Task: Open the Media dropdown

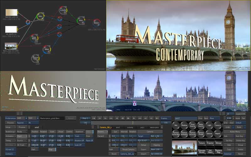Action: (22, 132)
